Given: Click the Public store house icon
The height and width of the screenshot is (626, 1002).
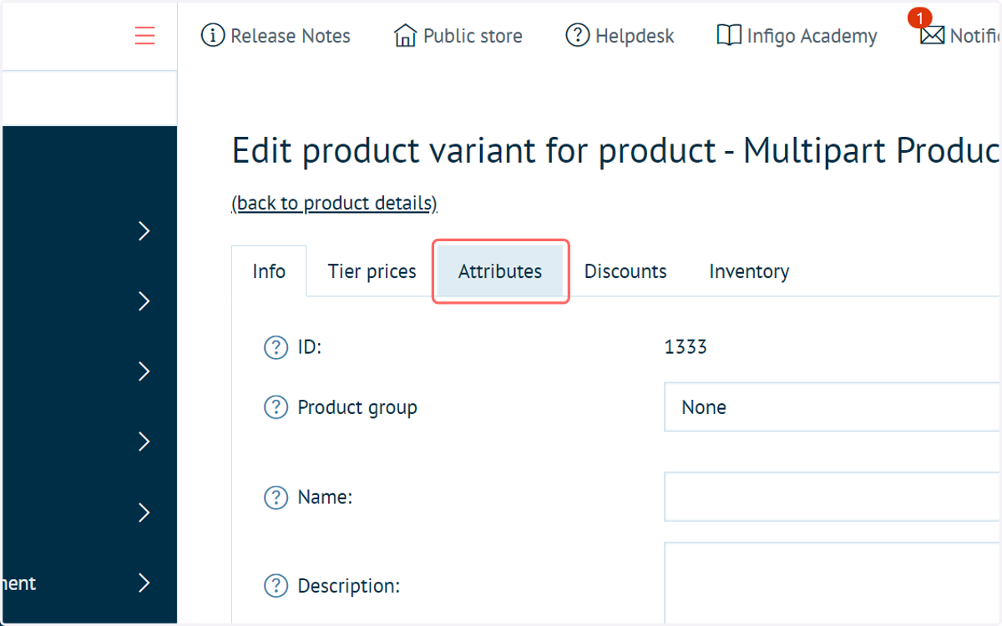Looking at the screenshot, I should pos(405,36).
